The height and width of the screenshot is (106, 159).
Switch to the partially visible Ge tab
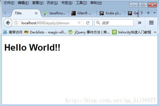point(132,13)
